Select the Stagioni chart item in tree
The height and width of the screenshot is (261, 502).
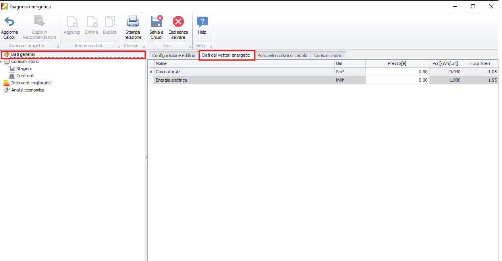coord(23,69)
